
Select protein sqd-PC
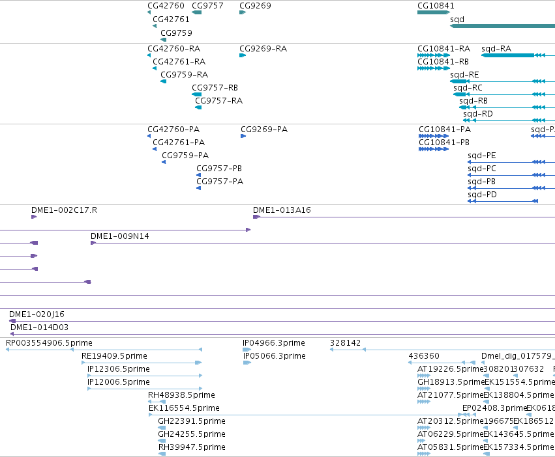(482, 169)
